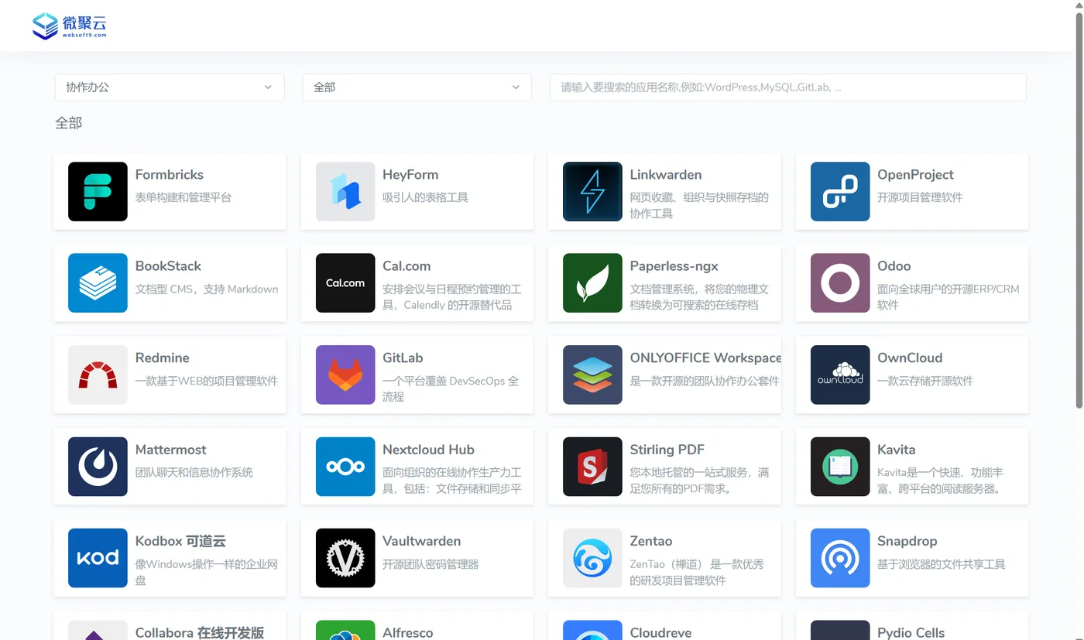Open the Zentao app icon
Viewport: 1084px width, 640px height.
[592, 558]
